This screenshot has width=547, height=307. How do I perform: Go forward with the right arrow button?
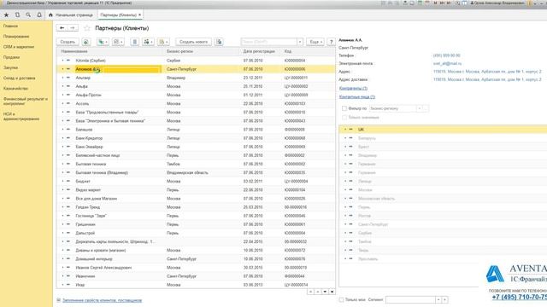coord(73,28)
